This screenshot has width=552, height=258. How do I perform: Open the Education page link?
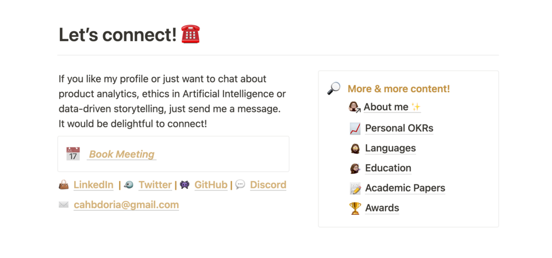388,168
